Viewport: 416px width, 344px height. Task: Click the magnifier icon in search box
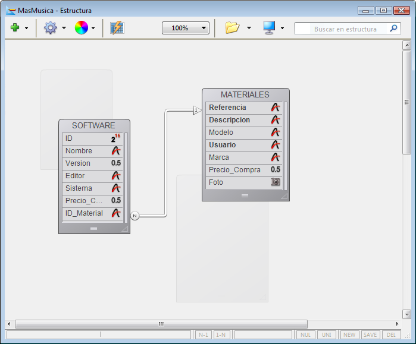click(x=393, y=29)
